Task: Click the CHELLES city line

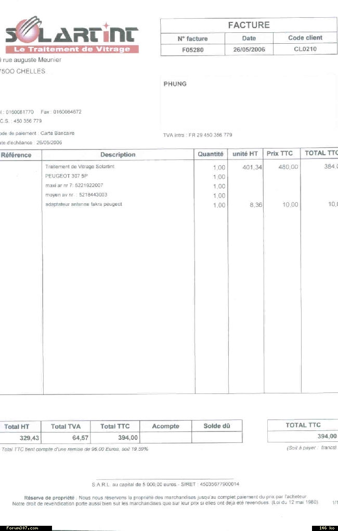Action: (23, 71)
